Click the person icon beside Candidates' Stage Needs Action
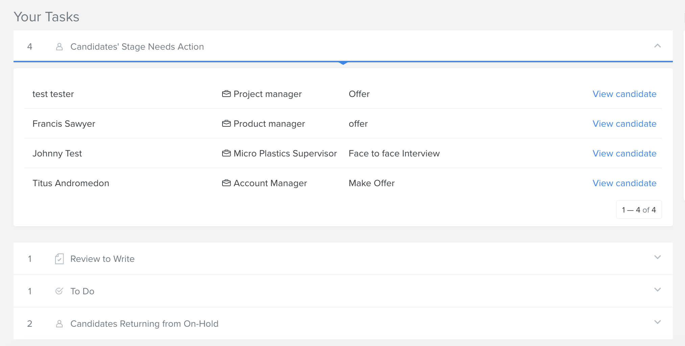The width and height of the screenshot is (685, 346). pyautogui.click(x=59, y=47)
